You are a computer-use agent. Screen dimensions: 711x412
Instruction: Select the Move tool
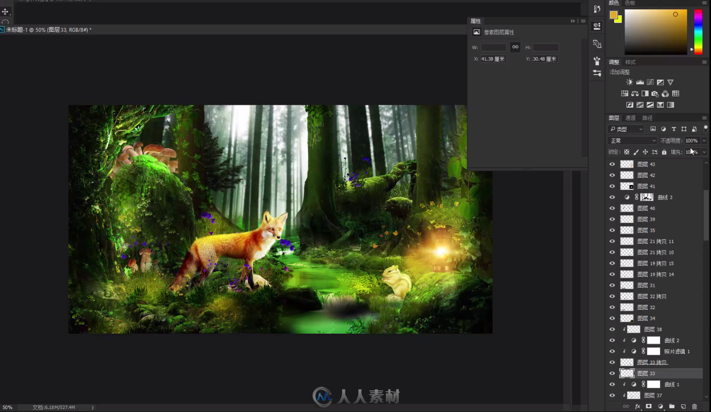5,12
